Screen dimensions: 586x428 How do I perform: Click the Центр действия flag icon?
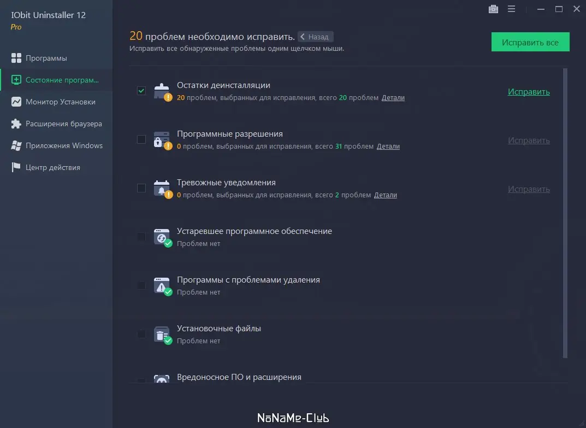pyautogui.click(x=16, y=167)
